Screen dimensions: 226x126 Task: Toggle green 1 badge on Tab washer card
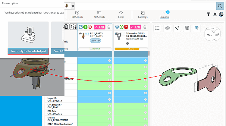(121, 27)
